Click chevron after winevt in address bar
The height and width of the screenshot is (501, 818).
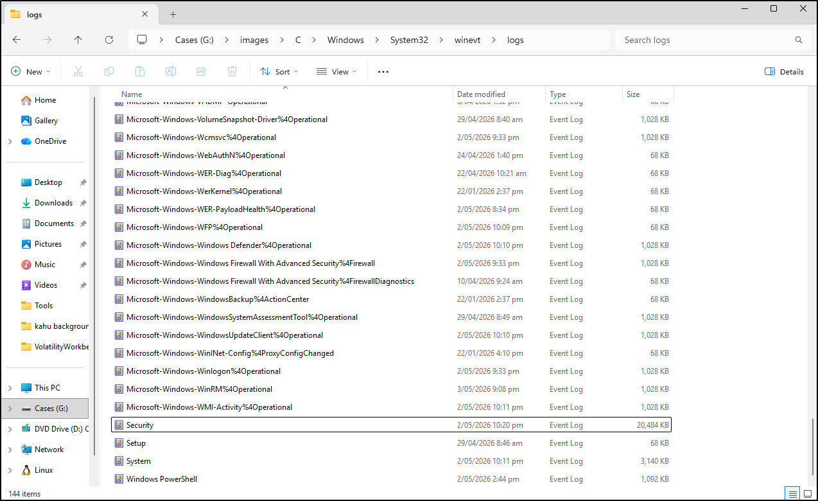[494, 40]
